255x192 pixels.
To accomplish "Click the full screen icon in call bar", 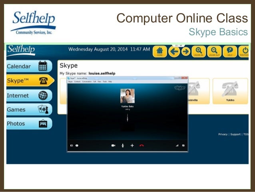I will 183,146.
